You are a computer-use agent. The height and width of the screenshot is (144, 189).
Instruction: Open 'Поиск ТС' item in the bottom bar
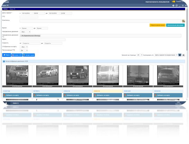point(16,103)
